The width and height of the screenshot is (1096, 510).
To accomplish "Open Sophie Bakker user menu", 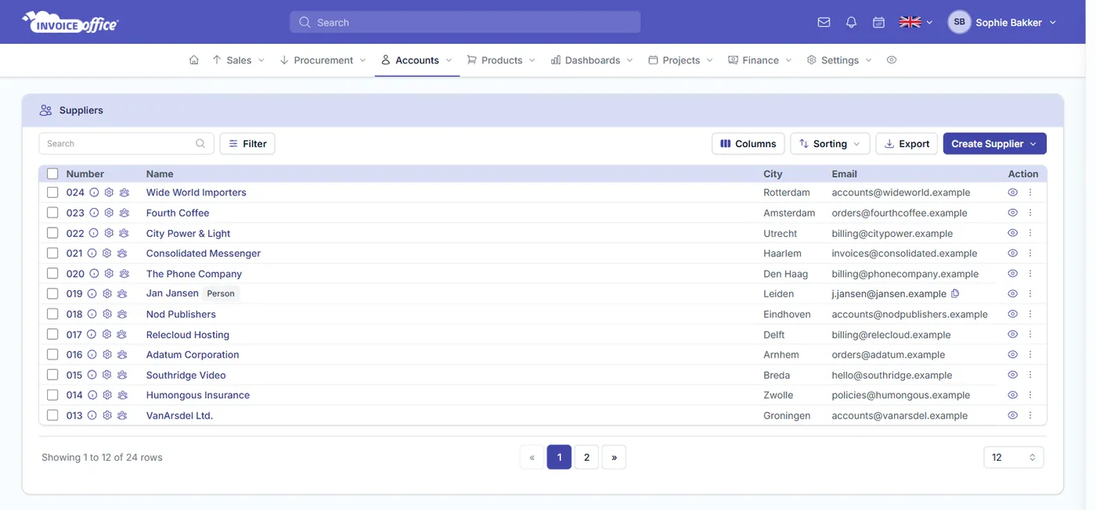I will [x=1003, y=23].
